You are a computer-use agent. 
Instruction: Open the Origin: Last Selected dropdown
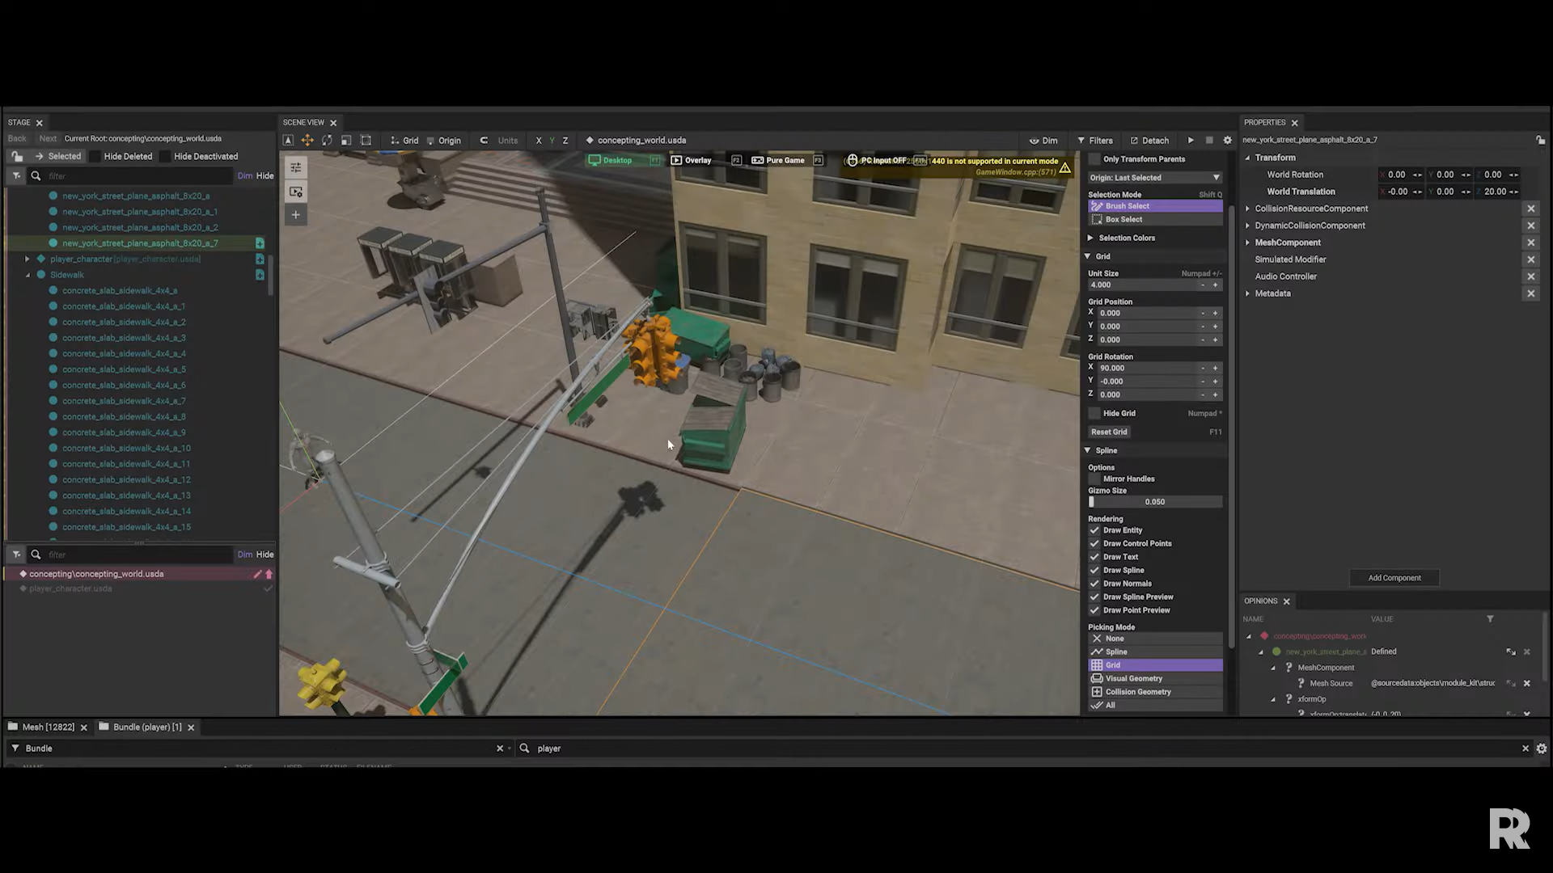1154,178
